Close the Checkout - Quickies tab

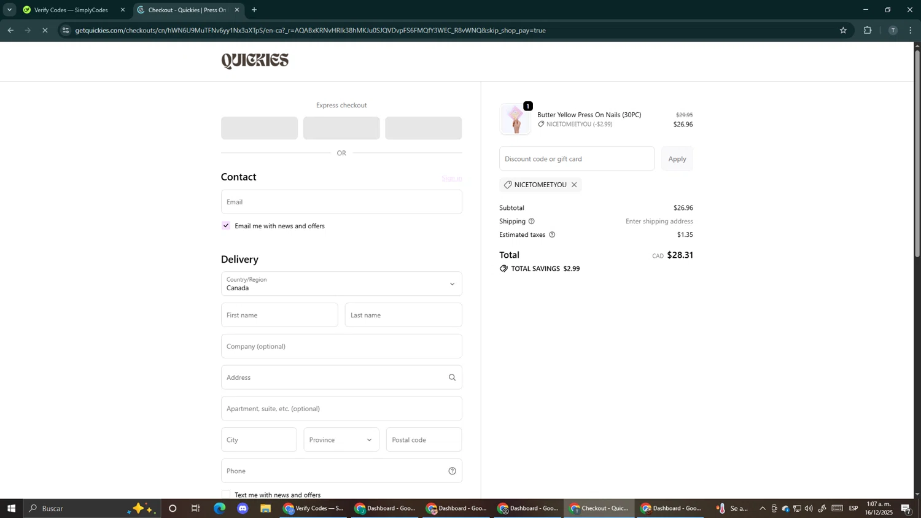click(x=237, y=10)
